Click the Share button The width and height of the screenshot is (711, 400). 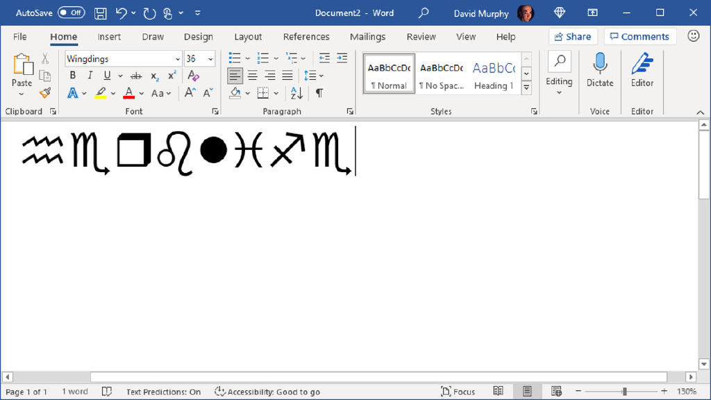coord(573,37)
